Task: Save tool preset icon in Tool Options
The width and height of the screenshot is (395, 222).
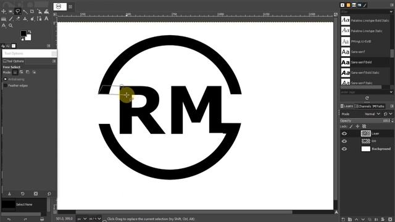Action: click(9, 194)
